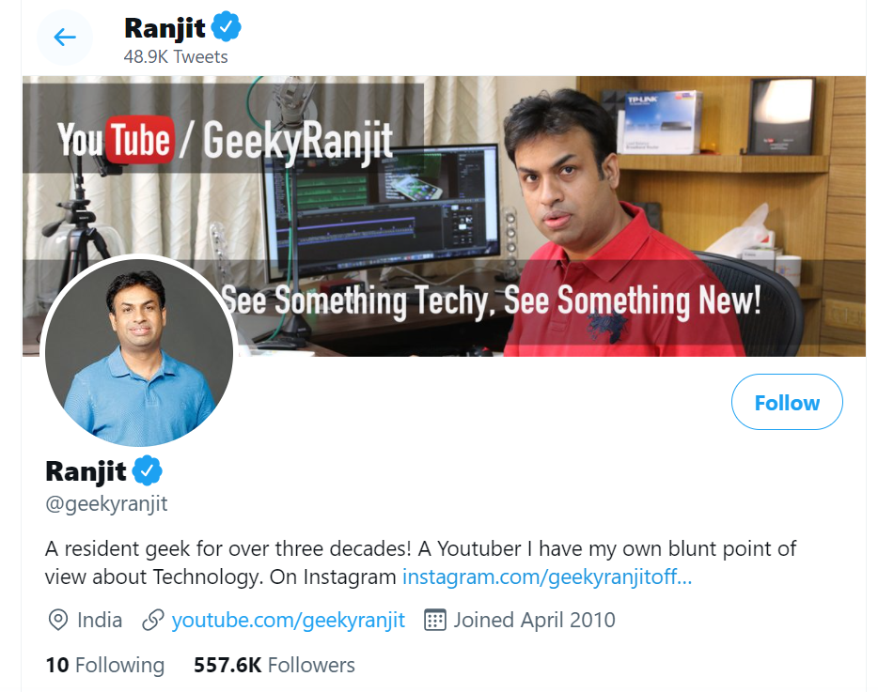The height and width of the screenshot is (692, 878).
Task: Click the back arrow icon
Action: point(64,38)
